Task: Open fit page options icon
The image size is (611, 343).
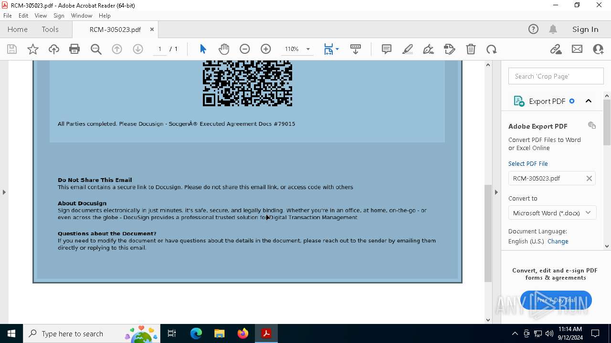Action: [x=331, y=49]
